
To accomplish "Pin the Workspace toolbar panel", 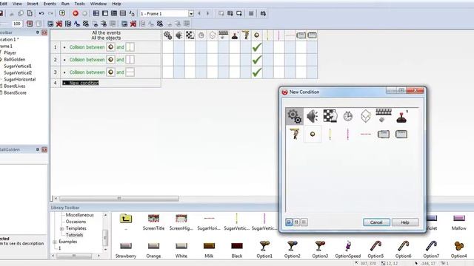I will click(x=38, y=33).
